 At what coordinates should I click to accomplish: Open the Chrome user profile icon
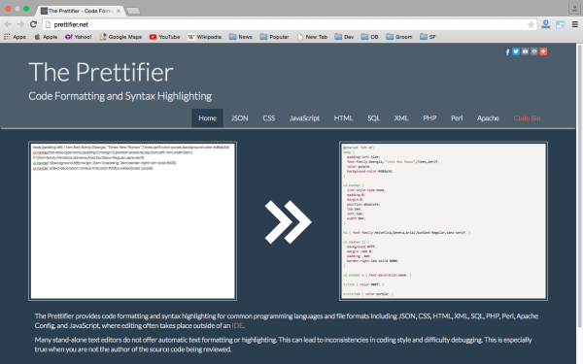point(574,8)
